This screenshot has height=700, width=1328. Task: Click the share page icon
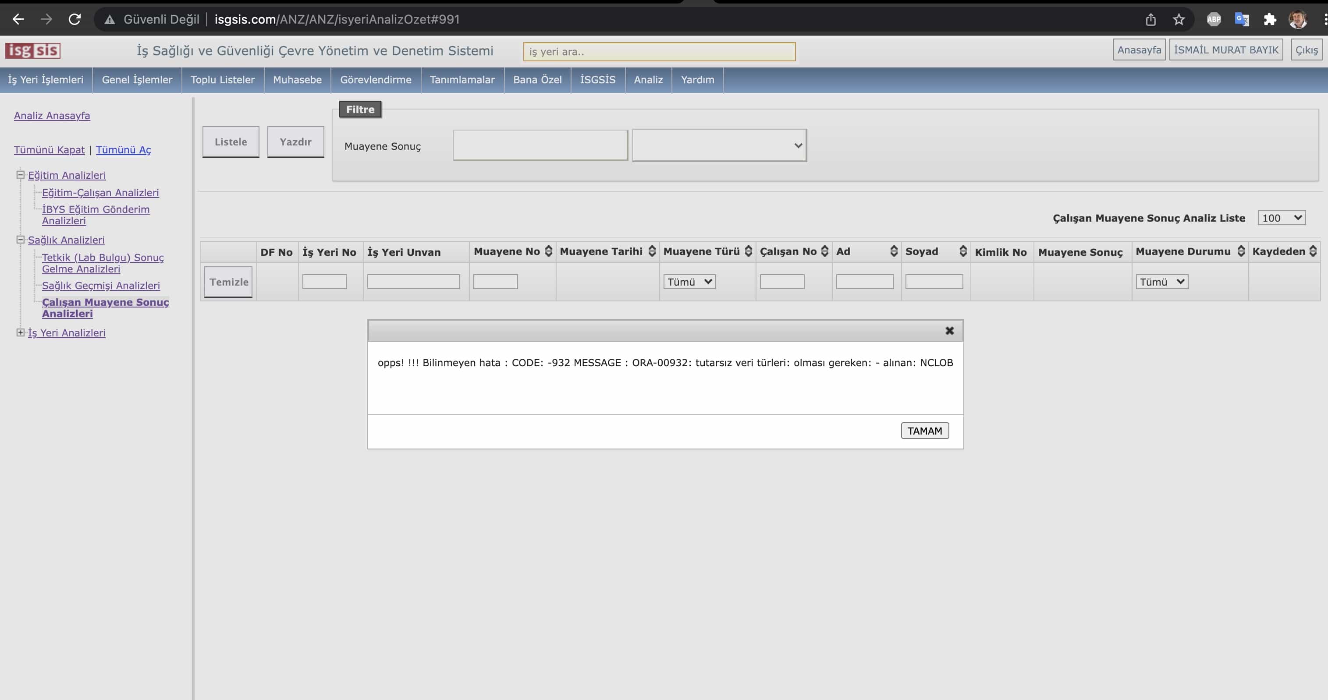1150,20
